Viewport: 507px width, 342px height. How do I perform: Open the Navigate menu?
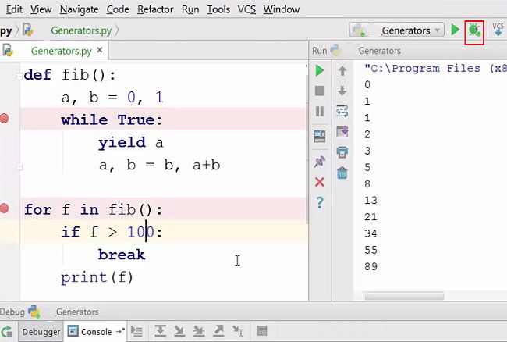(80, 9)
